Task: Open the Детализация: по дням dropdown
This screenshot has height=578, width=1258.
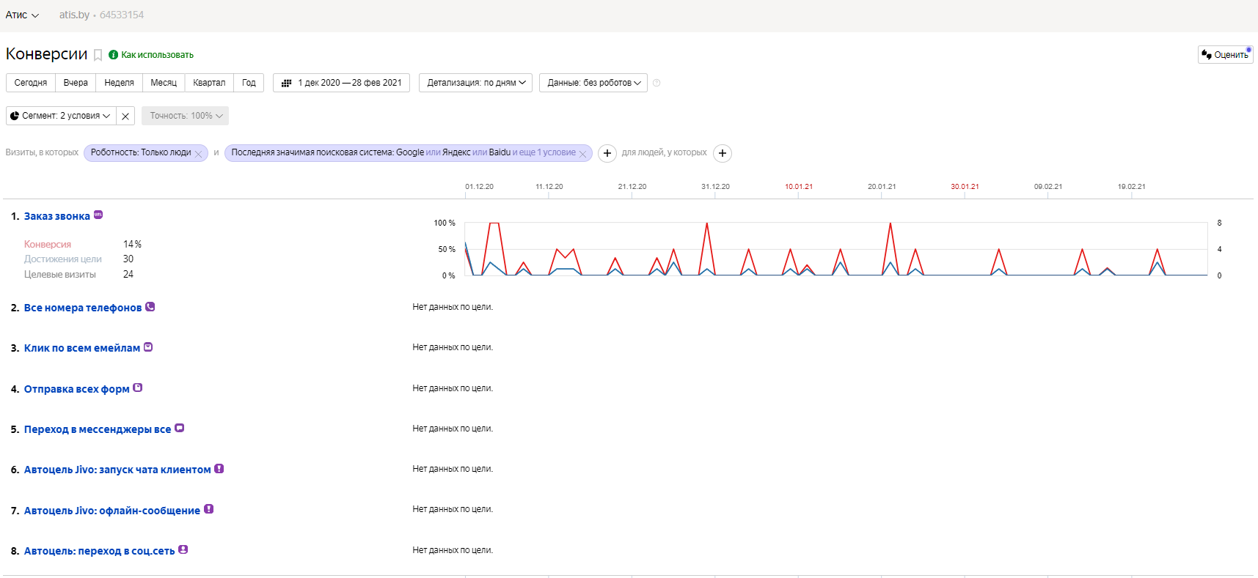Action: pos(475,83)
